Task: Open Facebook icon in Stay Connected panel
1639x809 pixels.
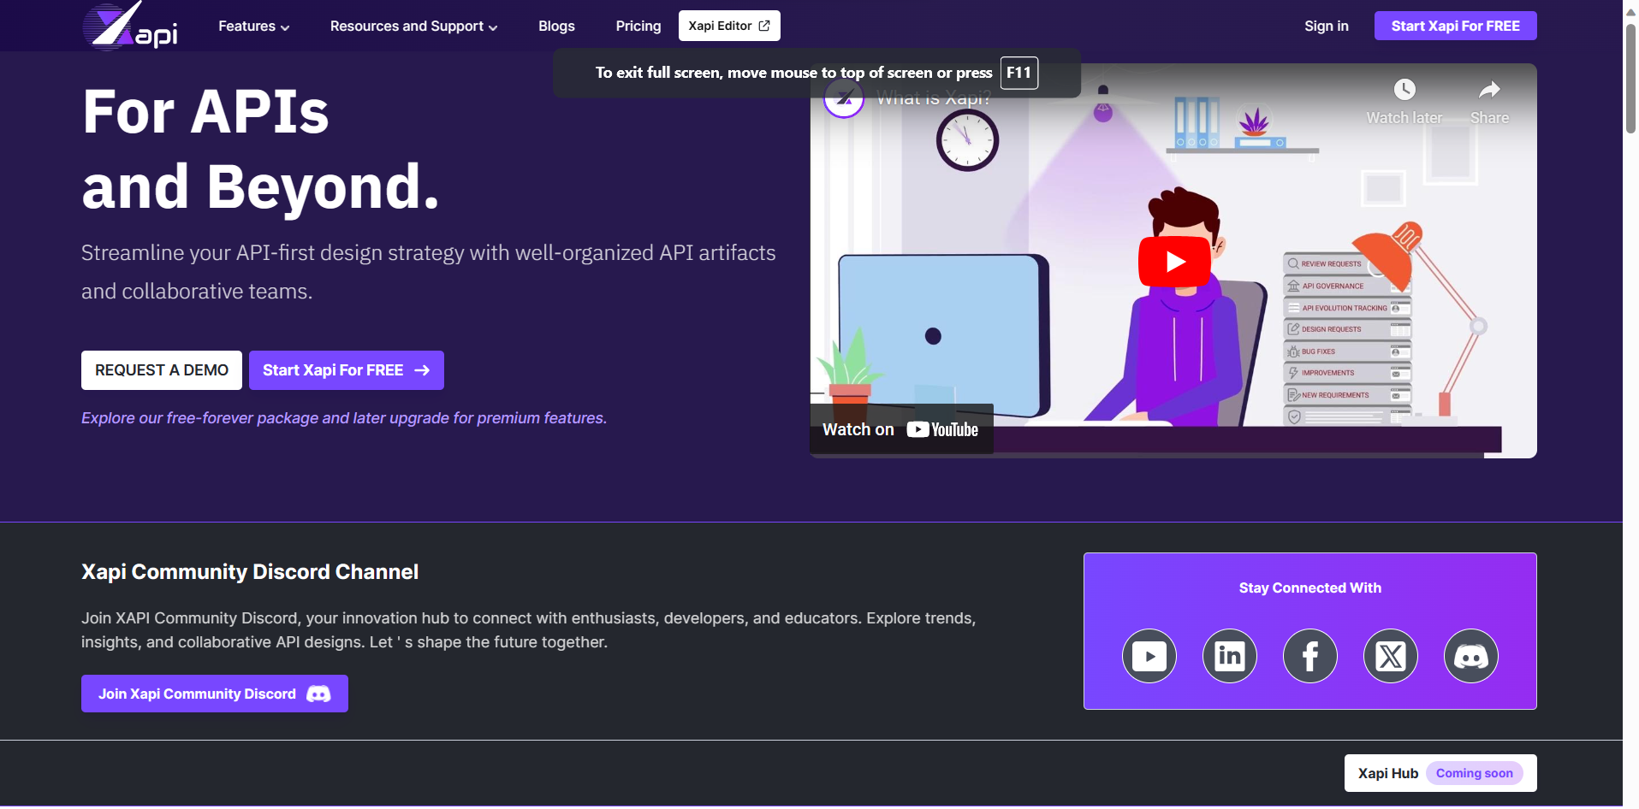Action: pyautogui.click(x=1309, y=656)
